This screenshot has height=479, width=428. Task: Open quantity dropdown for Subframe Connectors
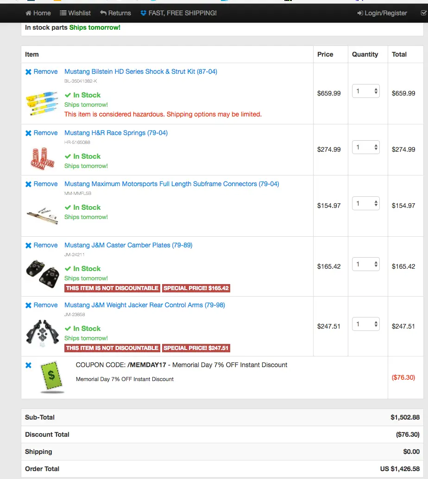(x=365, y=203)
